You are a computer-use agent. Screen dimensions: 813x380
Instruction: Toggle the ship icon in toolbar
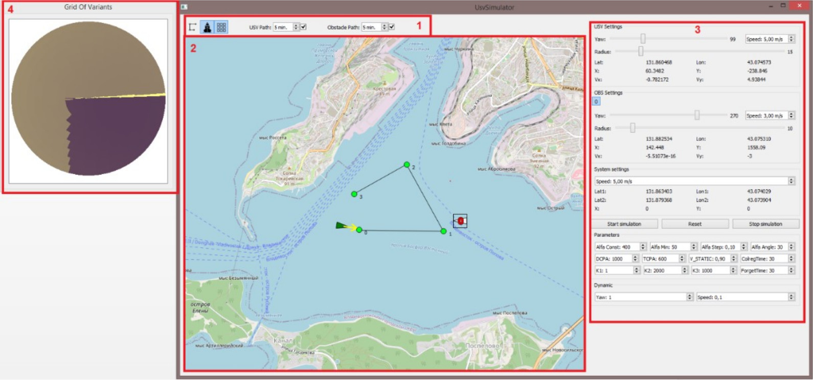[207, 27]
